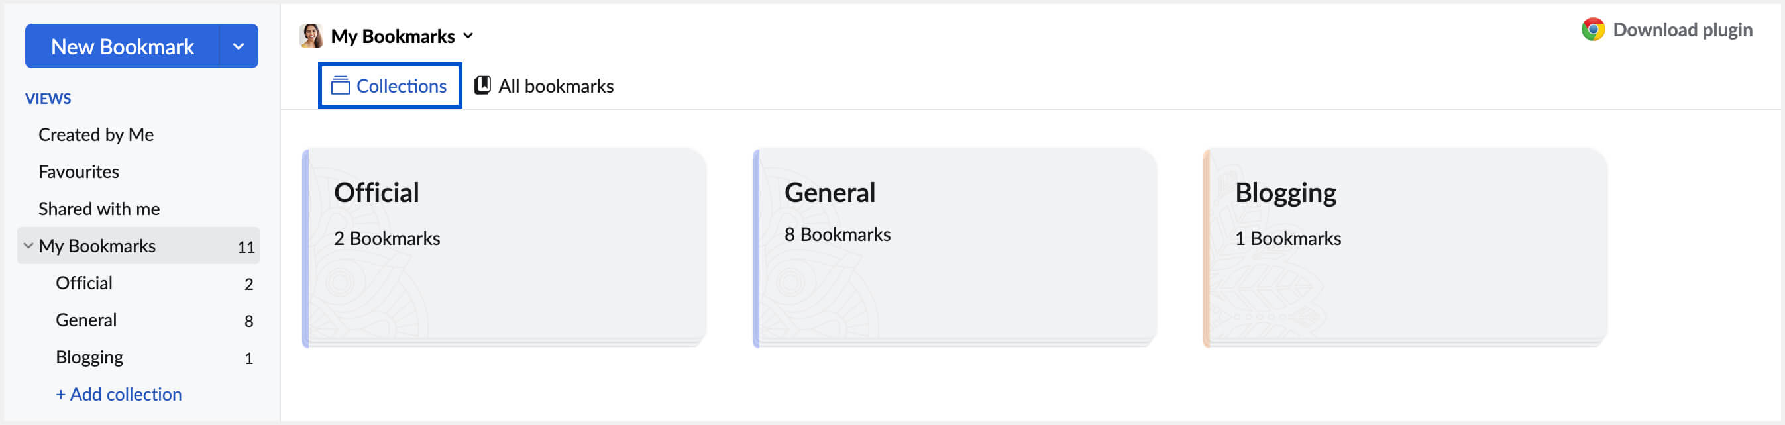Collapse the My Bookmarks tree in sidebar
The height and width of the screenshot is (425, 1785).
pos(28,246)
